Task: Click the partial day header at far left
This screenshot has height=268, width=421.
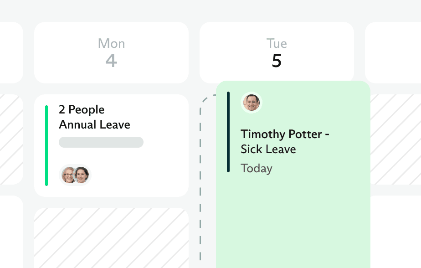Action: tap(11, 52)
